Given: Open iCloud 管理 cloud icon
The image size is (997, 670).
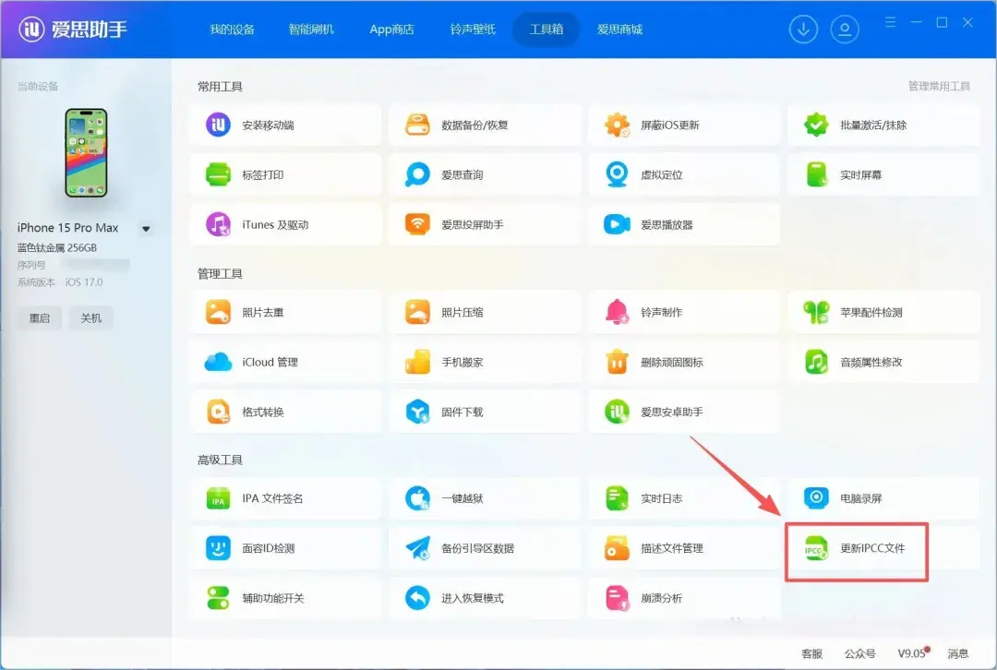Looking at the screenshot, I should coord(218,363).
